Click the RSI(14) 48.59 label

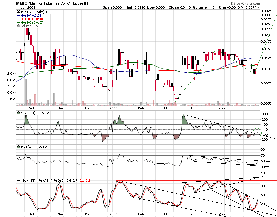[34, 147]
